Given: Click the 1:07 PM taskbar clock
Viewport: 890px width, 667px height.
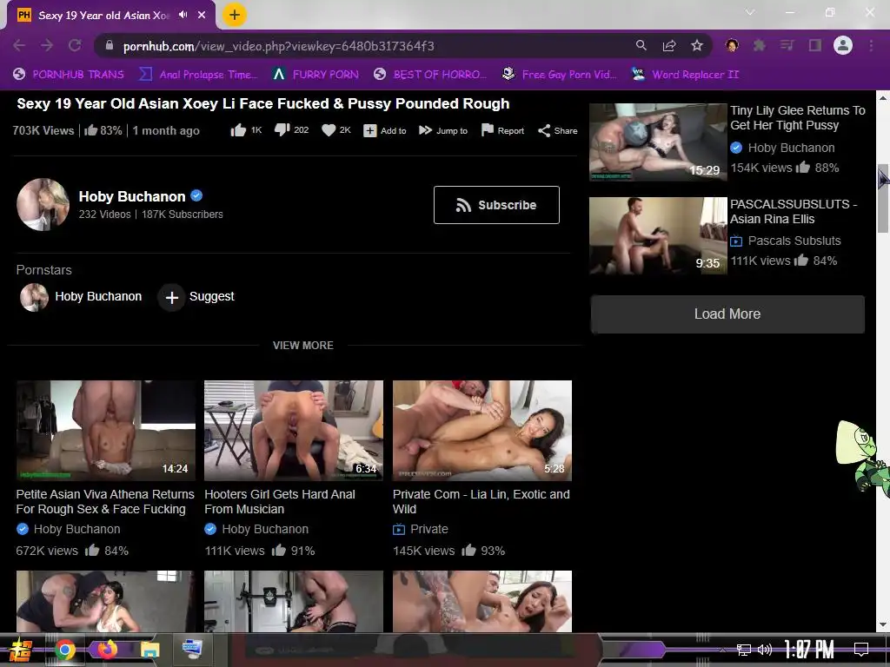Looking at the screenshot, I should tap(809, 649).
